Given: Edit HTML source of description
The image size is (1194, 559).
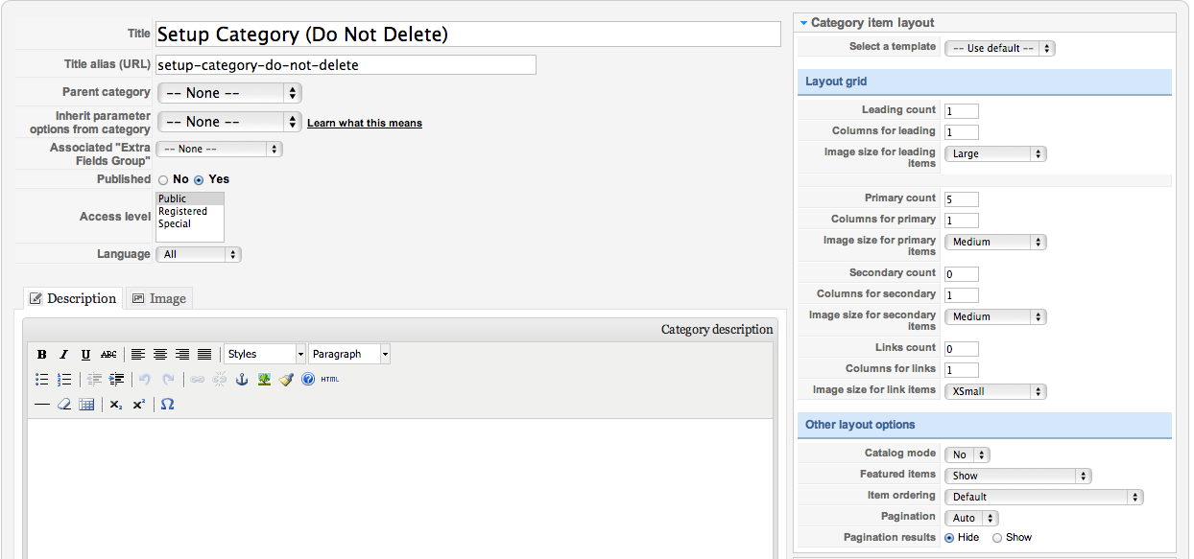Looking at the screenshot, I should 329,380.
